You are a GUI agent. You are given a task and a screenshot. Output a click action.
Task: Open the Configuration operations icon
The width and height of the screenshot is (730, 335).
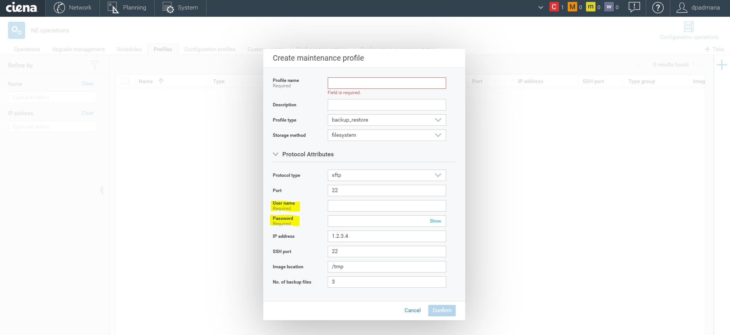[689, 27]
